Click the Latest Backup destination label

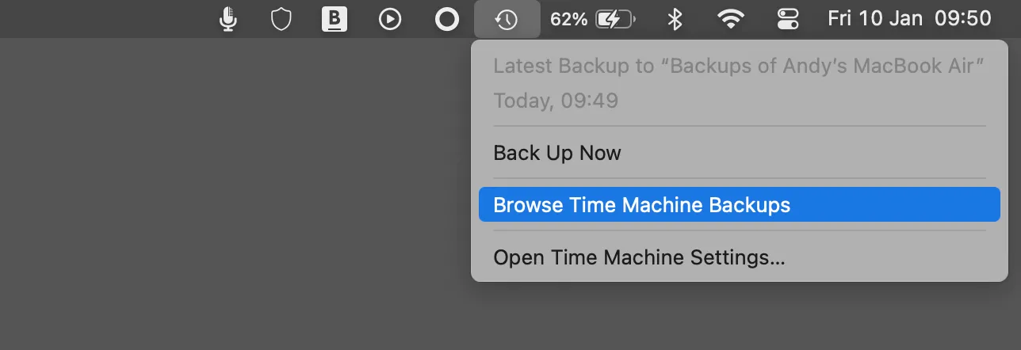tap(738, 67)
